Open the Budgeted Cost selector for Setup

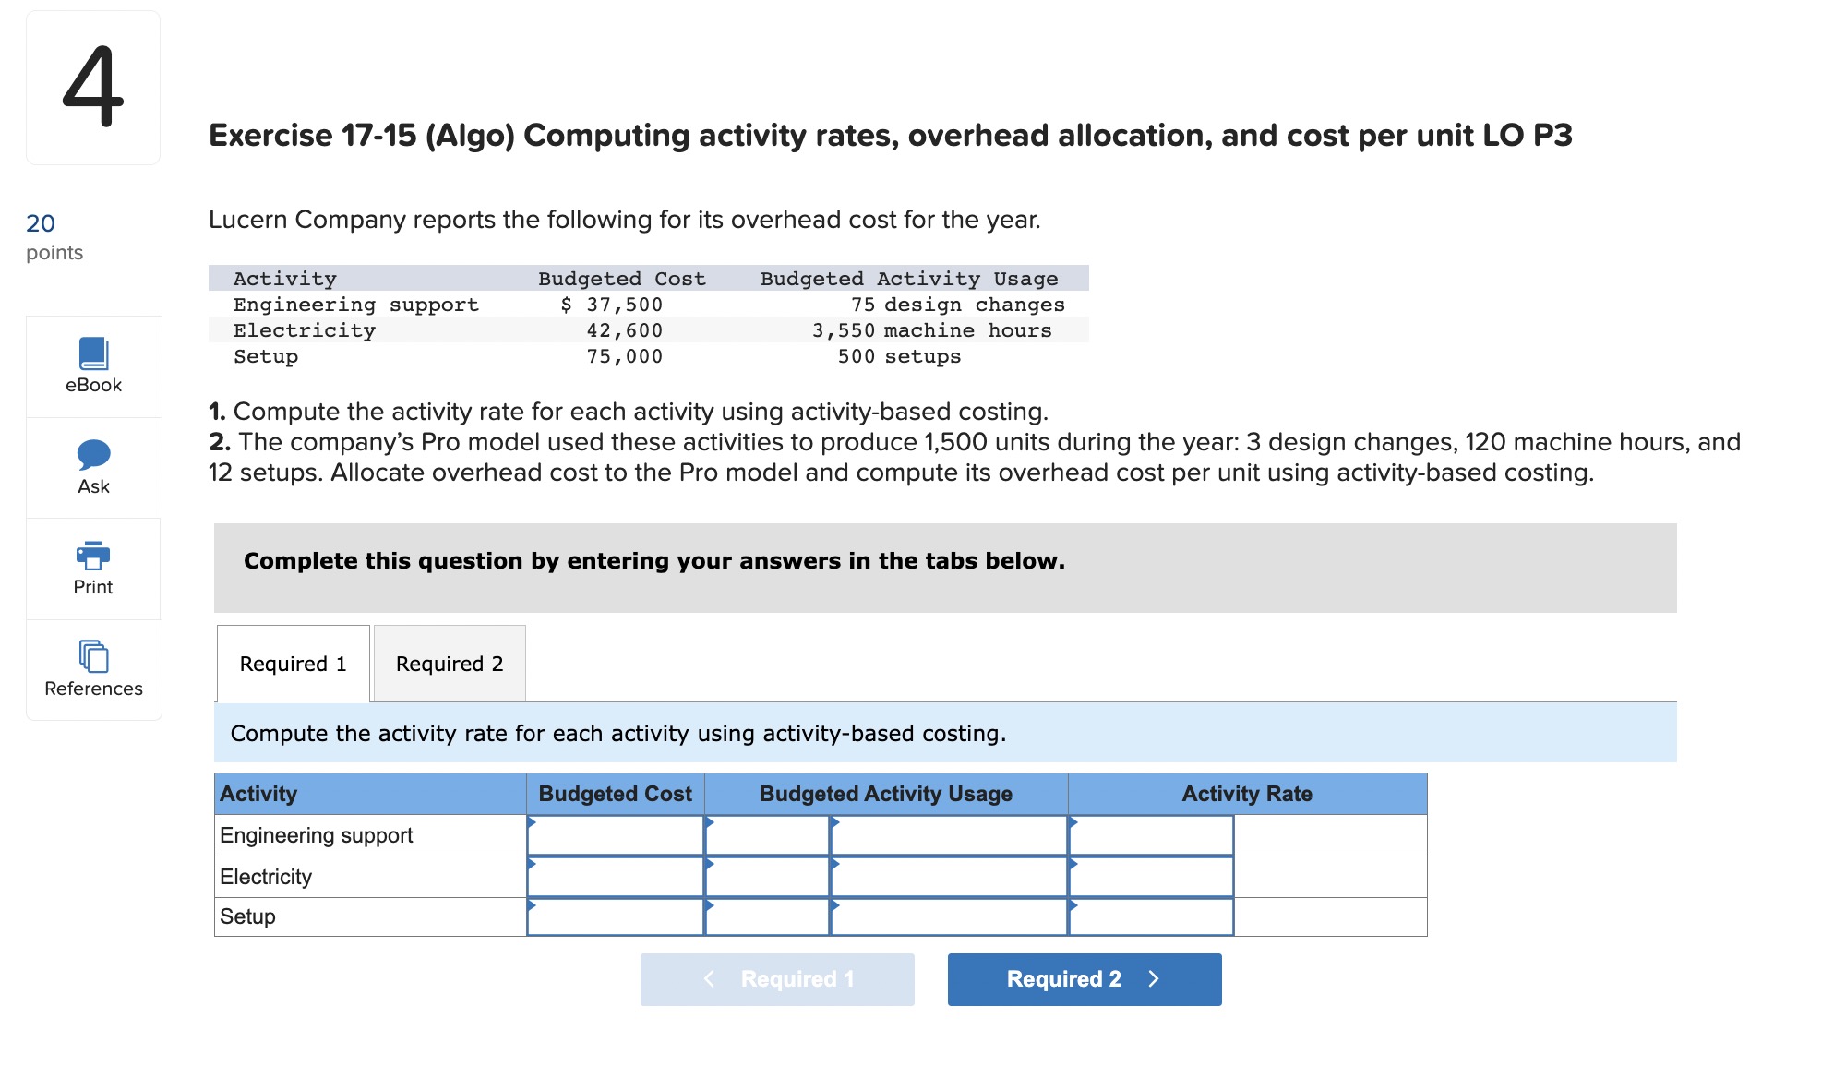point(533,905)
